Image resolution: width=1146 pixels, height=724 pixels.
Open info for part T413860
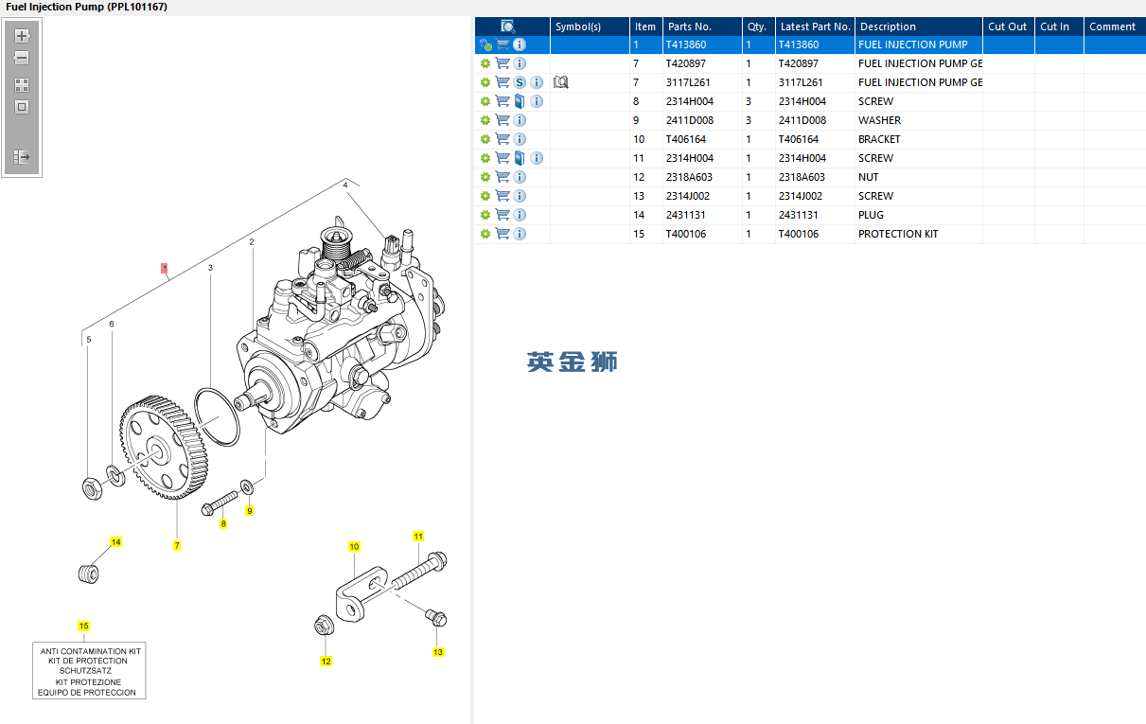pos(520,44)
